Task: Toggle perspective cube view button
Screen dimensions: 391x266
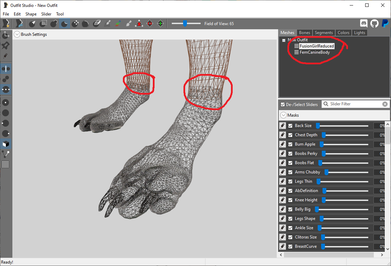Action: coord(6,144)
